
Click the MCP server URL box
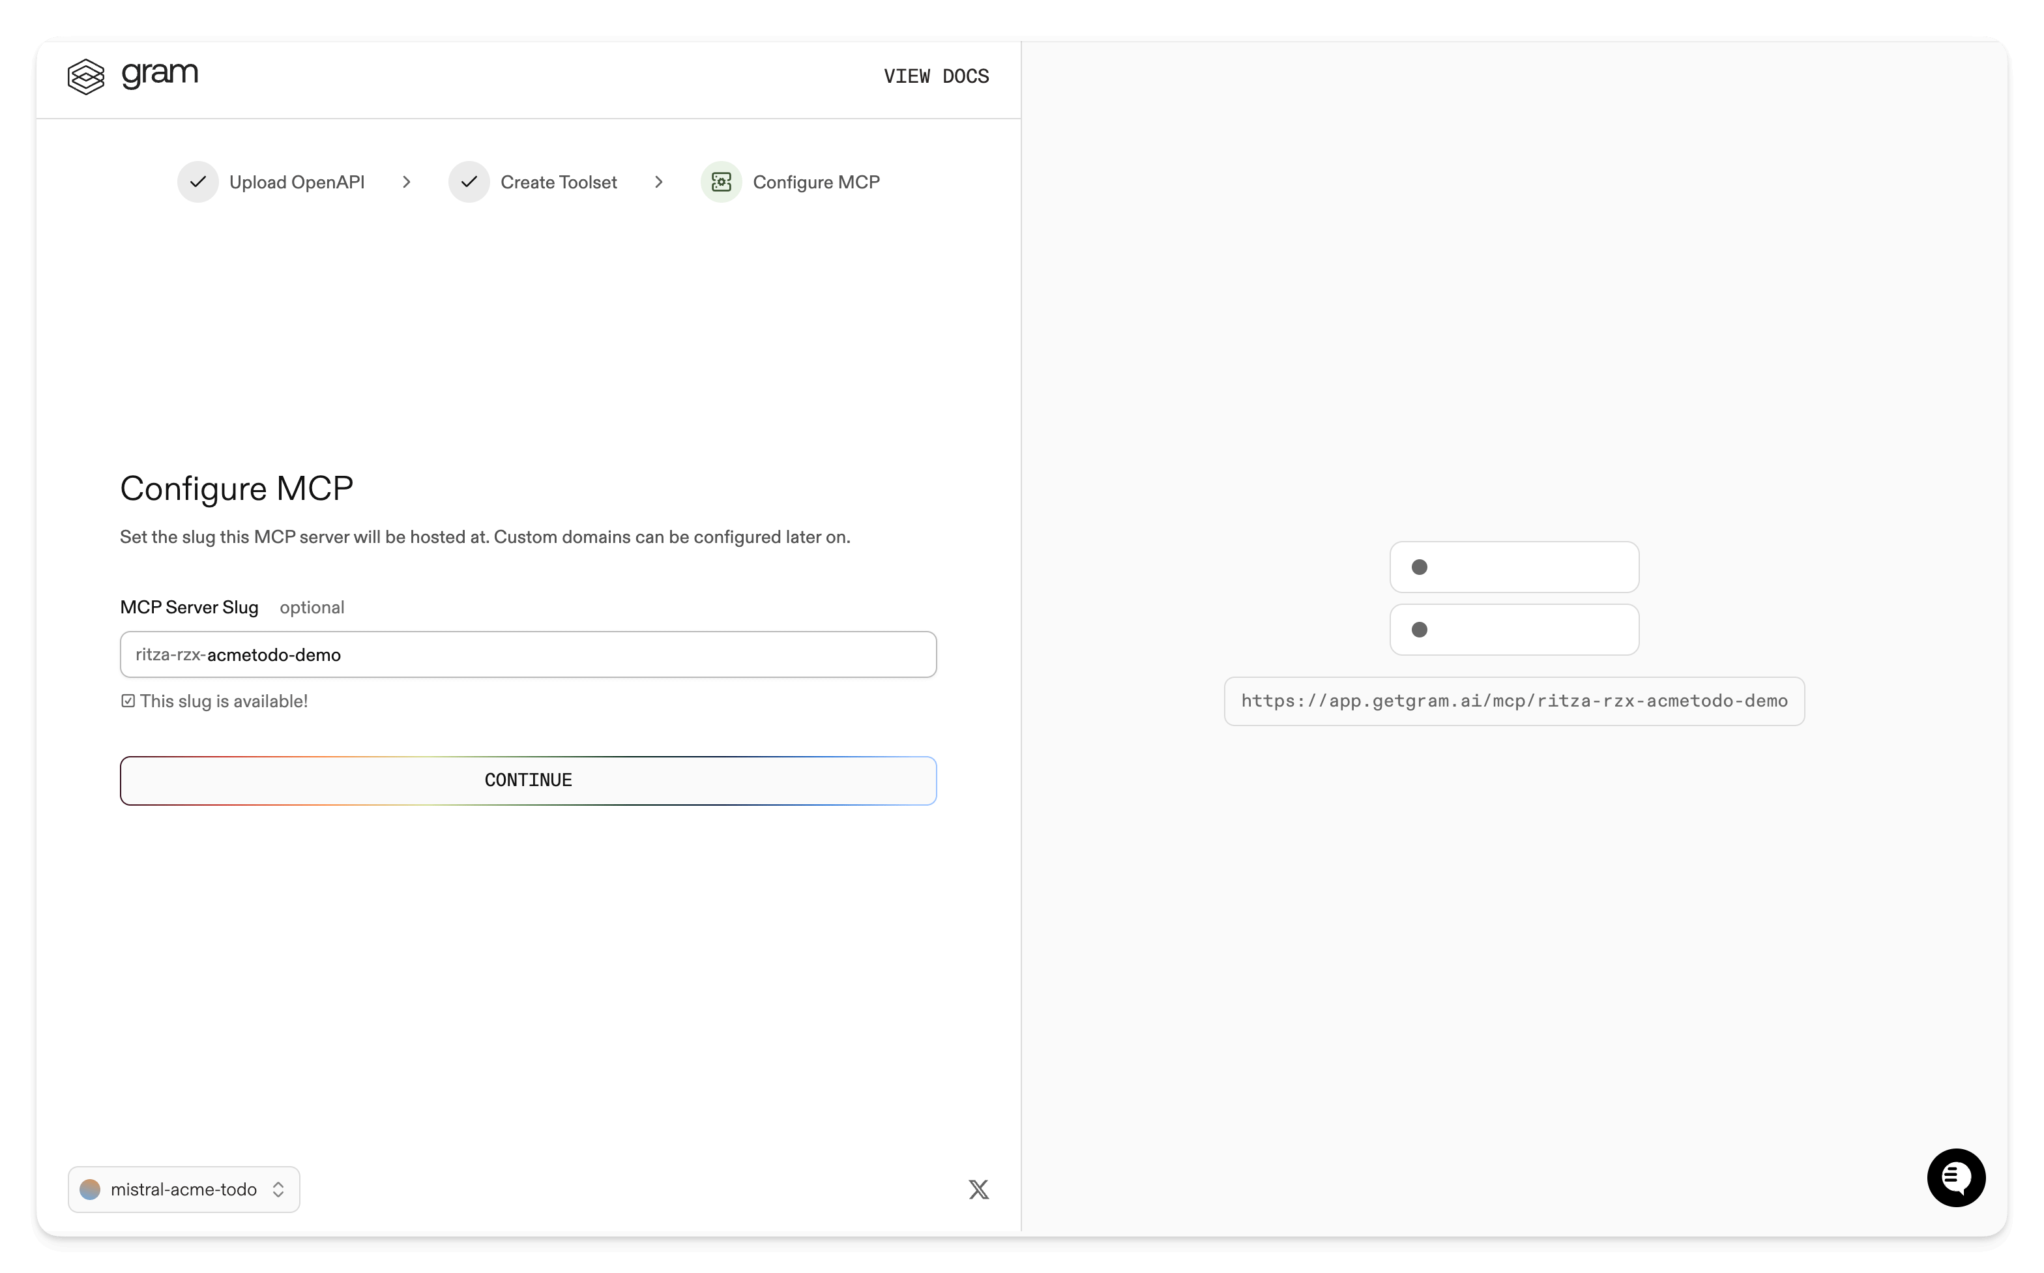(x=1513, y=701)
